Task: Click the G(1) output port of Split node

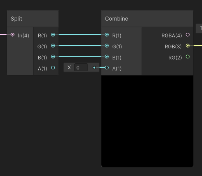Action: pos(53,46)
